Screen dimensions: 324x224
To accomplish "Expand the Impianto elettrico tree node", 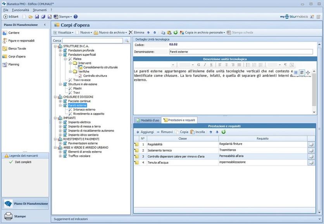I will pyautogui.click(x=60, y=122).
